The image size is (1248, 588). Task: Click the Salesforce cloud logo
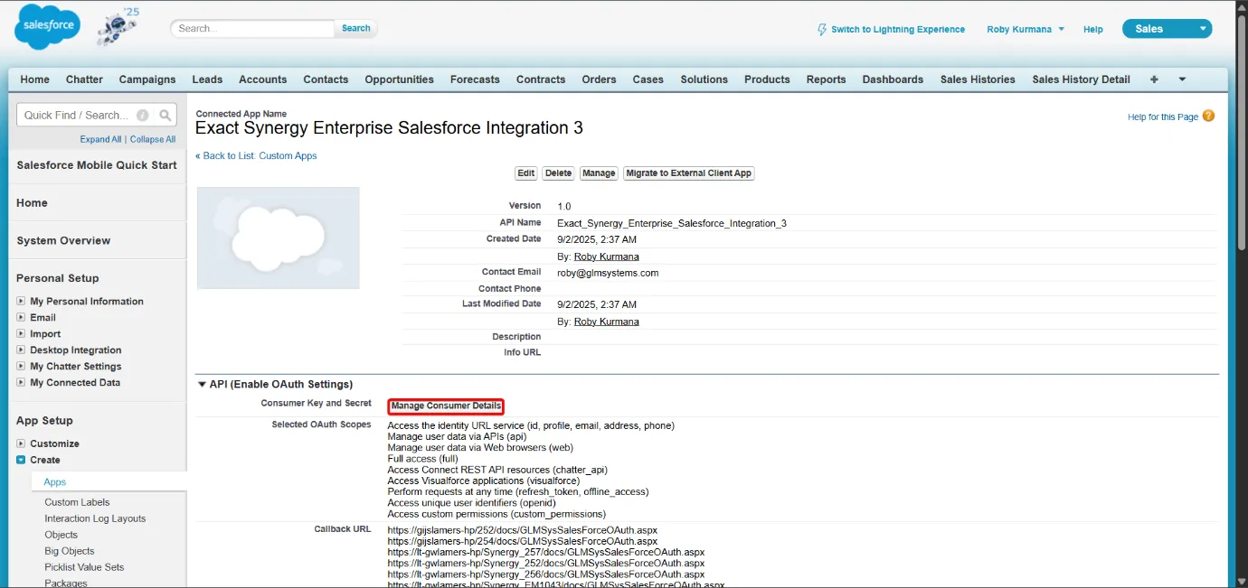pos(47,27)
